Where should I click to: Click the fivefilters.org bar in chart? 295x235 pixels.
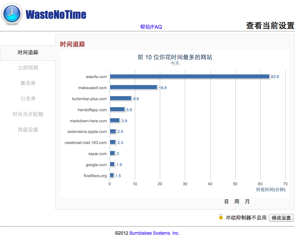tap(112, 175)
